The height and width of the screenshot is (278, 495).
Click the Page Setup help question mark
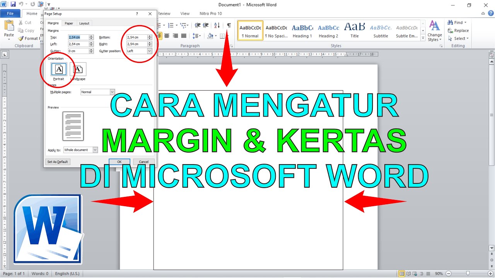click(137, 14)
